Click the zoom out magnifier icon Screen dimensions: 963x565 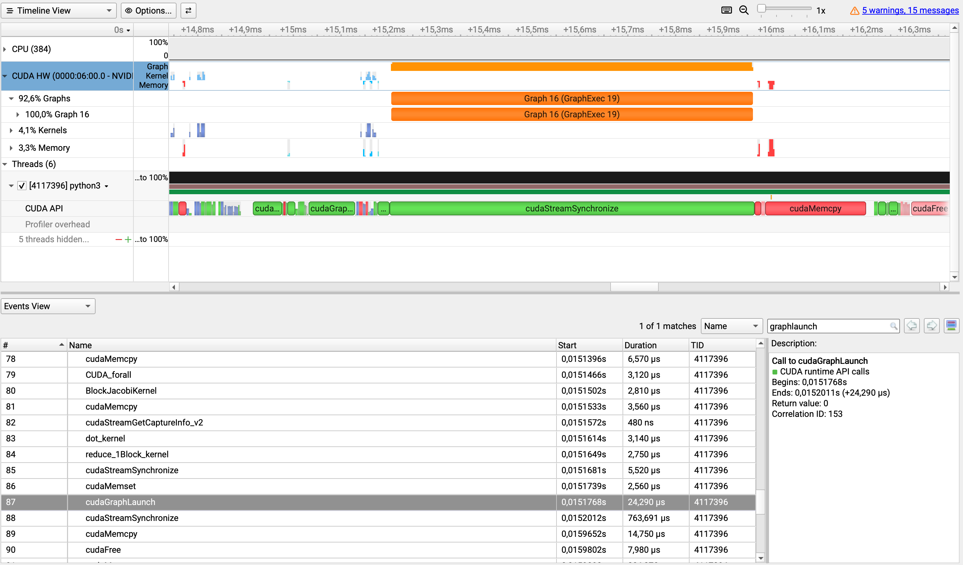click(744, 10)
